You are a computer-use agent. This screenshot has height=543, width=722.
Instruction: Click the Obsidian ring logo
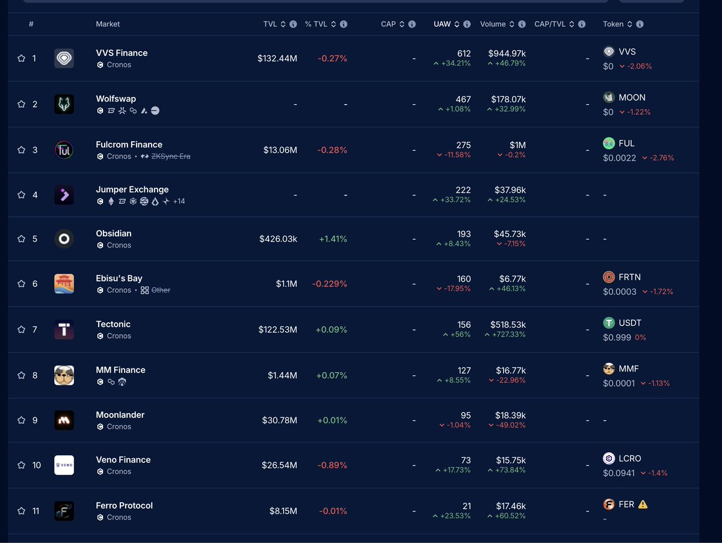tap(64, 239)
